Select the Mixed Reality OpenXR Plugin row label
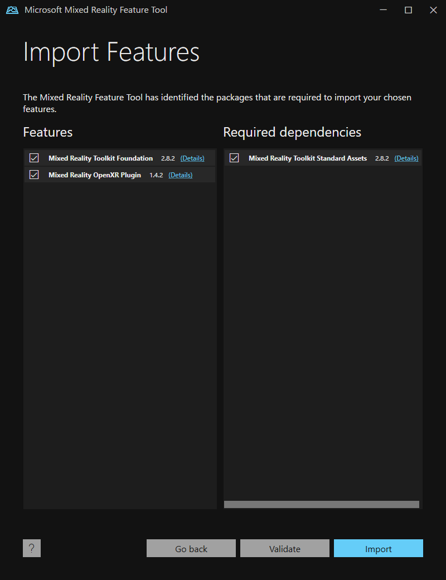 pyautogui.click(x=95, y=175)
